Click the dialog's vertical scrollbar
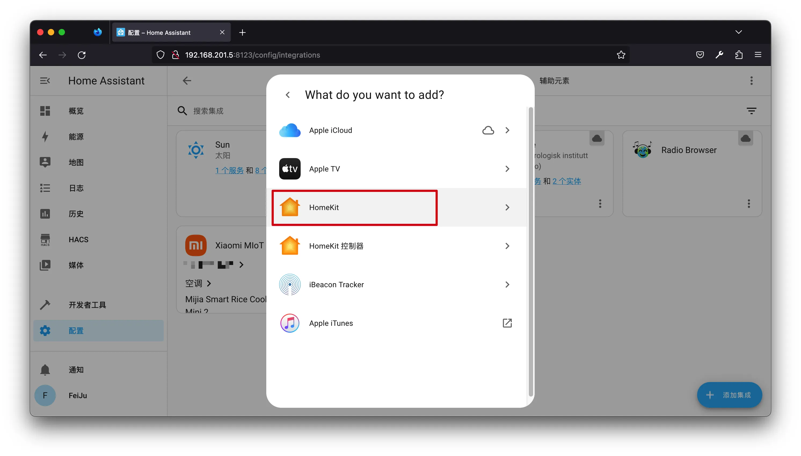Viewport: 801px width, 456px height. 530,251
